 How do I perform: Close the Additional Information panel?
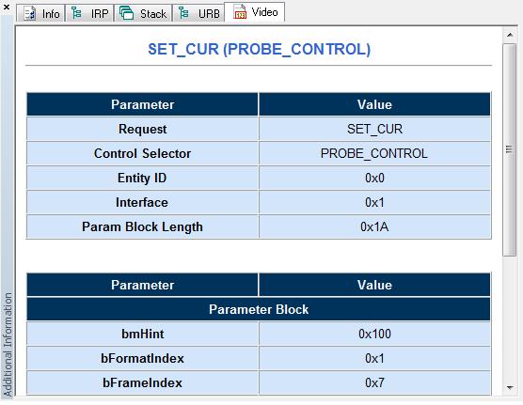[6, 7]
